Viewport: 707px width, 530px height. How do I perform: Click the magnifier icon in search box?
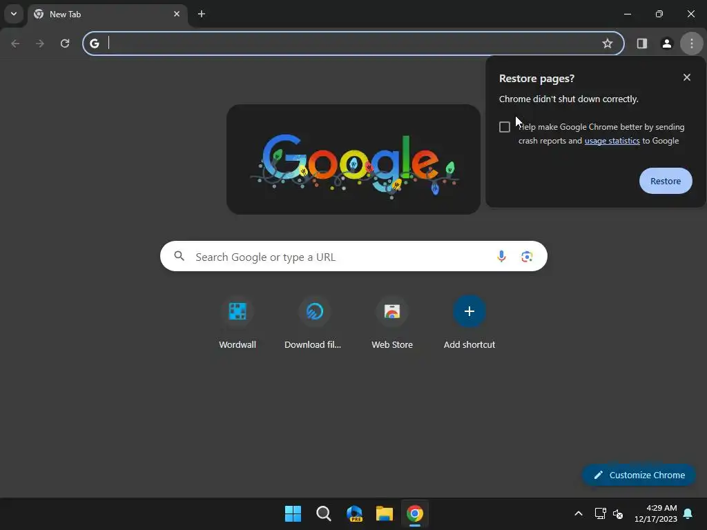(179, 257)
